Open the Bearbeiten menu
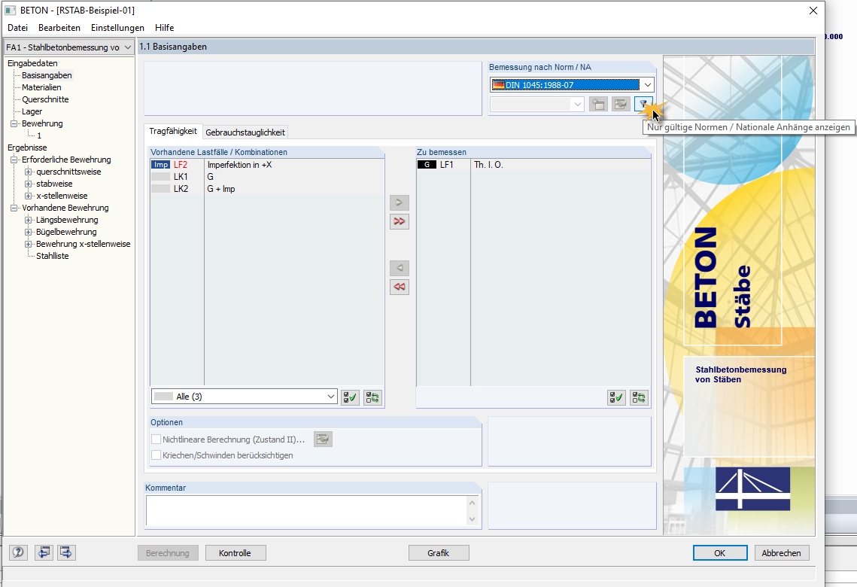The image size is (857, 587). (x=59, y=28)
